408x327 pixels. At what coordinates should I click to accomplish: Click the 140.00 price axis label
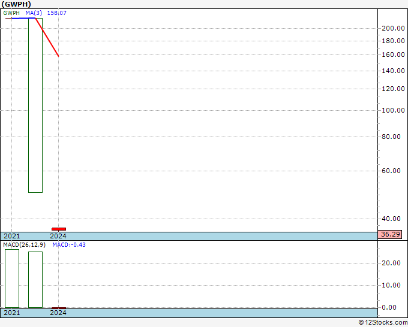(x=393, y=71)
